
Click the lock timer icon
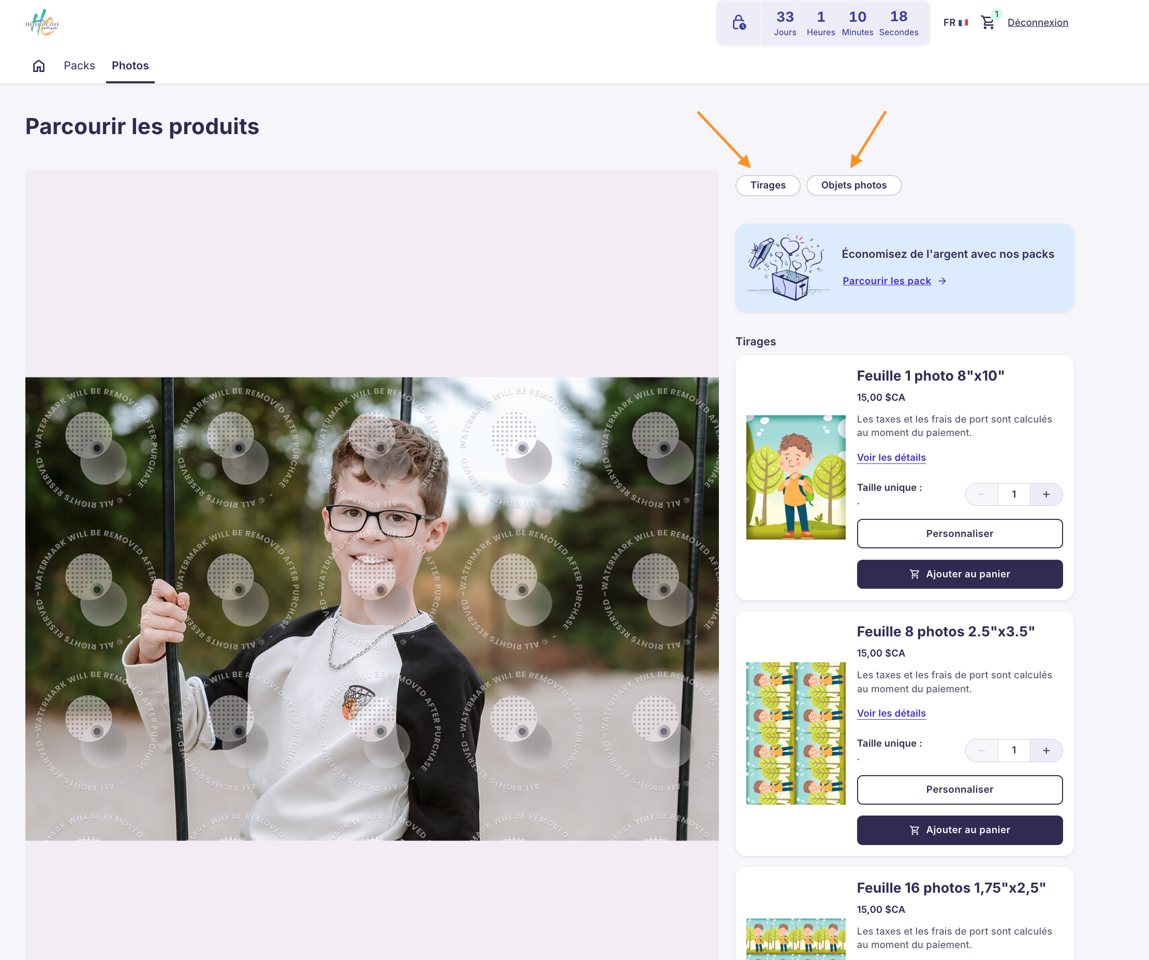[x=739, y=22]
